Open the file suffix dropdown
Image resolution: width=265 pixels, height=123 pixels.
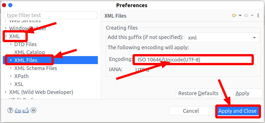pyautogui.click(x=254, y=38)
